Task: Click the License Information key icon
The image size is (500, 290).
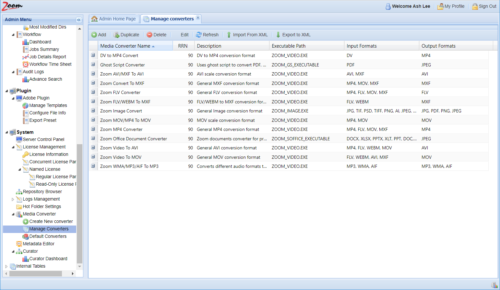Action: point(26,155)
